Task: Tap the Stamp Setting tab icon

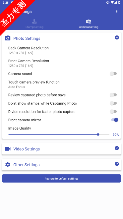Action: coord(34,21)
